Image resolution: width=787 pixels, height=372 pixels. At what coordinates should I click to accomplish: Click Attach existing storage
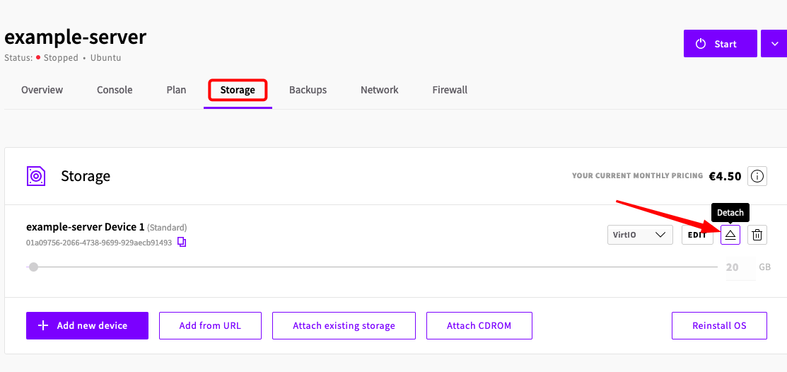point(344,326)
